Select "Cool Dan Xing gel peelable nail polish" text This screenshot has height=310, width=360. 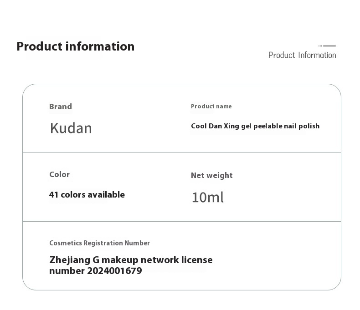pos(255,126)
